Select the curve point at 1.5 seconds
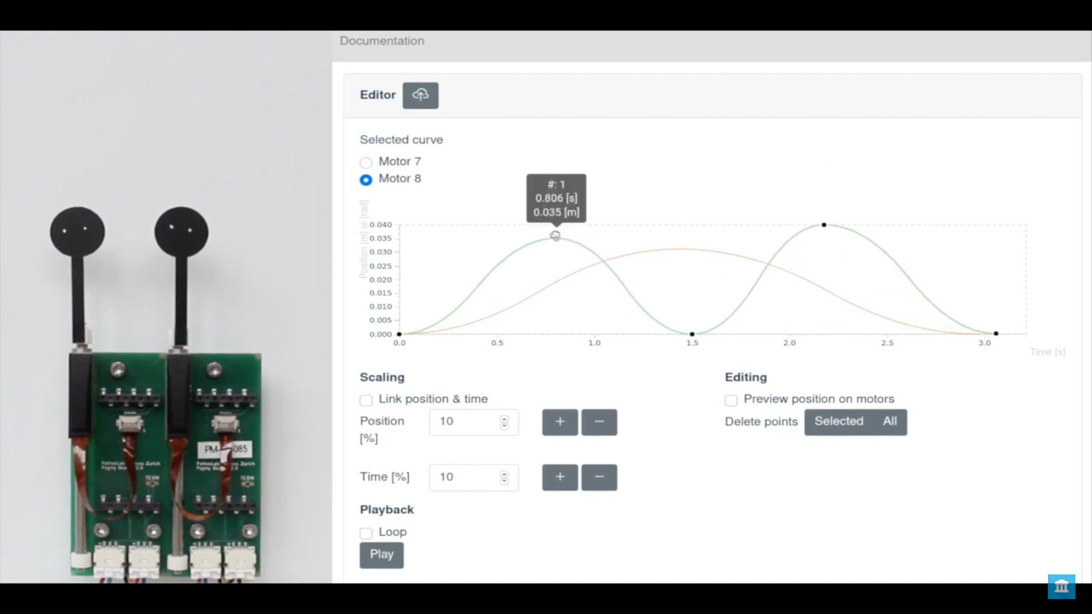Screen dimensions: 1092x614 click(692, 334)
